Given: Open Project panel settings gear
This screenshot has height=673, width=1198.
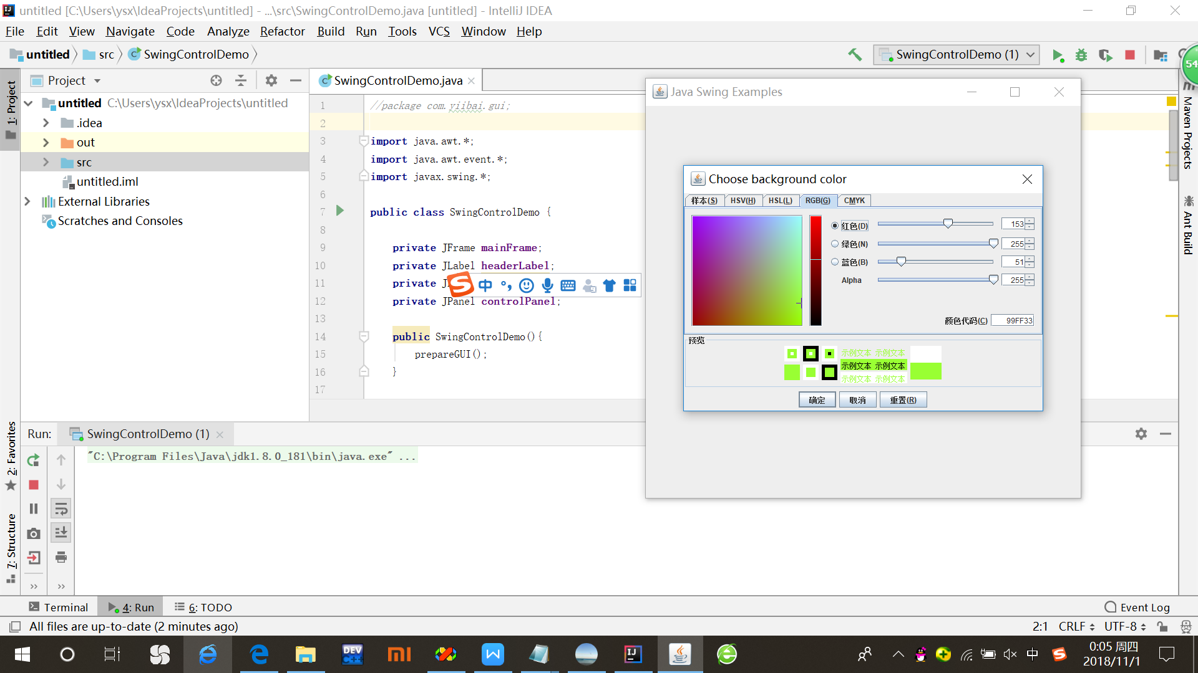Looking at the screenshot, I should pos(271,80).
